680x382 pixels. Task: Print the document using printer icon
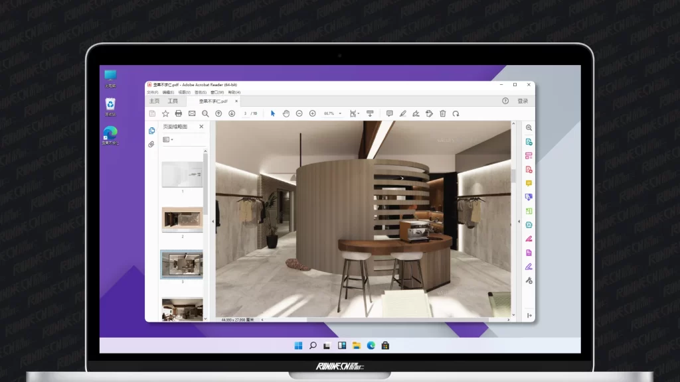pos(179,113)
